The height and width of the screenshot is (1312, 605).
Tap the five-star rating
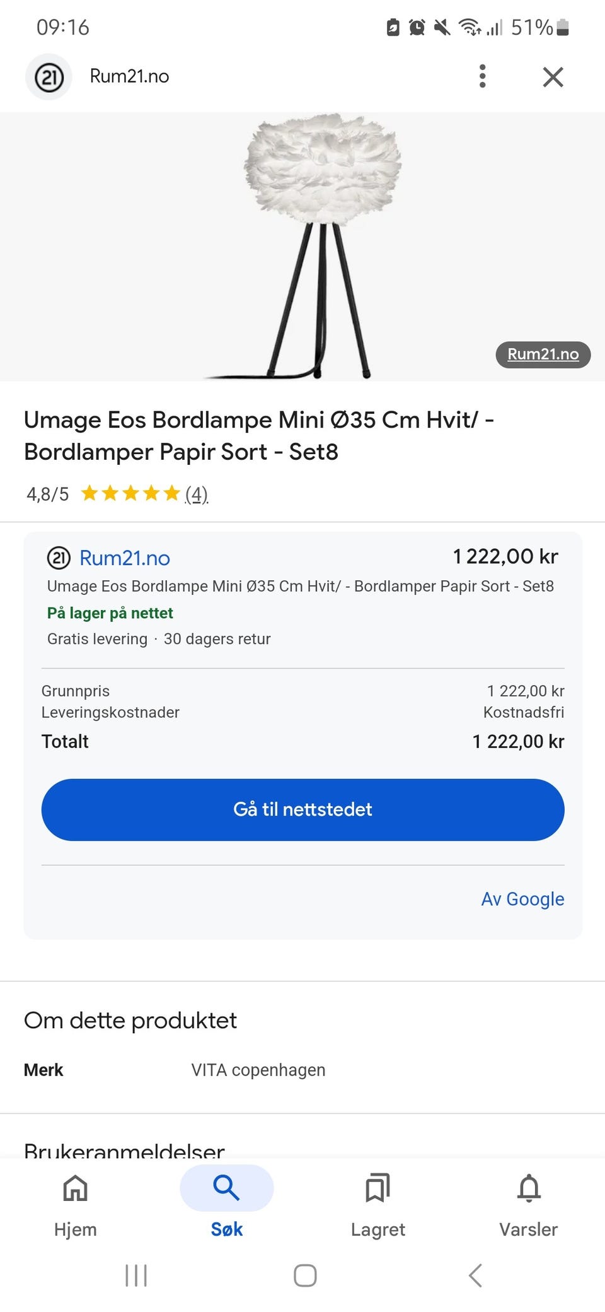[130, 493]
